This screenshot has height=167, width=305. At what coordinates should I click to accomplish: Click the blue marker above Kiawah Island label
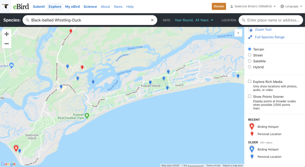pos(150,83)
